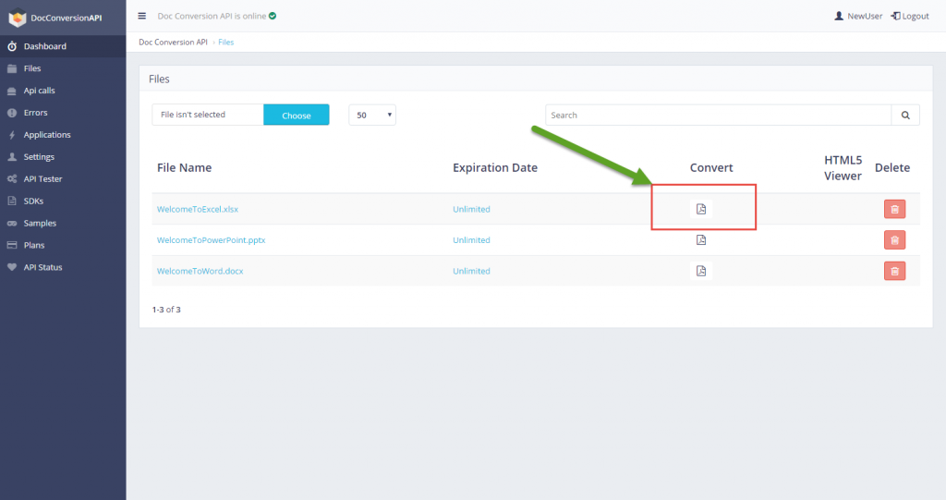This screenshot has height=500, width=946.
Task: Click the Logout arrow icon
Action: 896,16
